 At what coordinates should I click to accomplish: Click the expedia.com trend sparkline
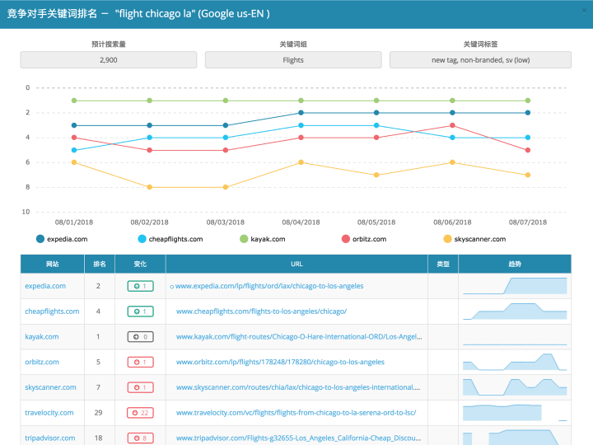[515, 286]
